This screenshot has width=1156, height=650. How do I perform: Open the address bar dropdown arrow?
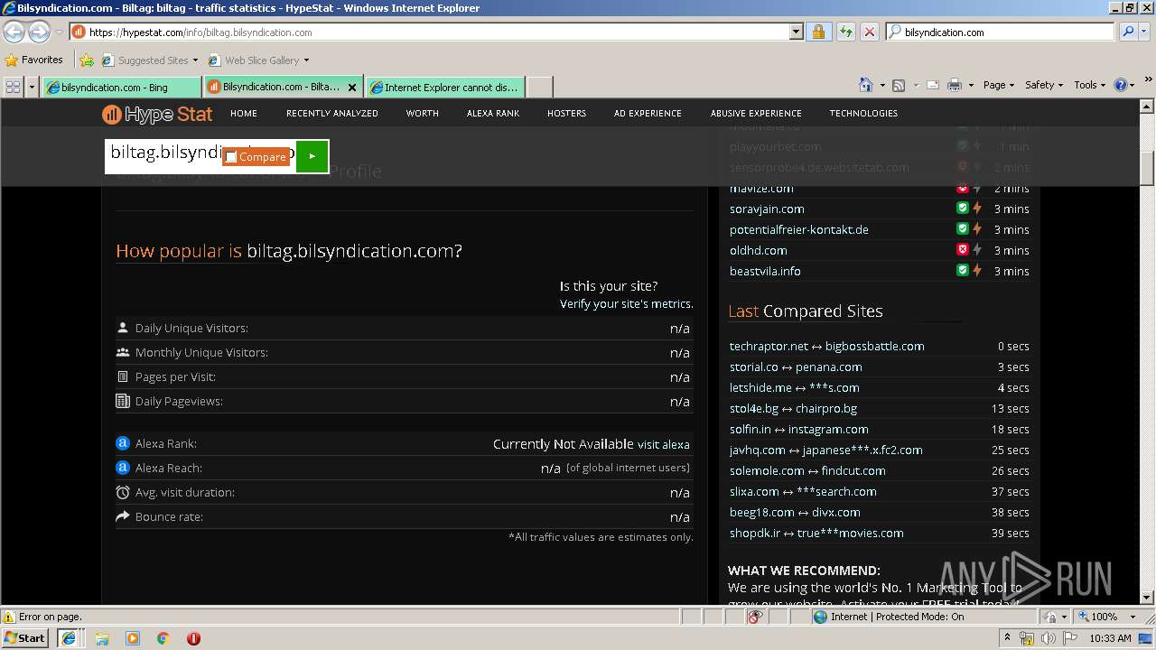point(796,32)
